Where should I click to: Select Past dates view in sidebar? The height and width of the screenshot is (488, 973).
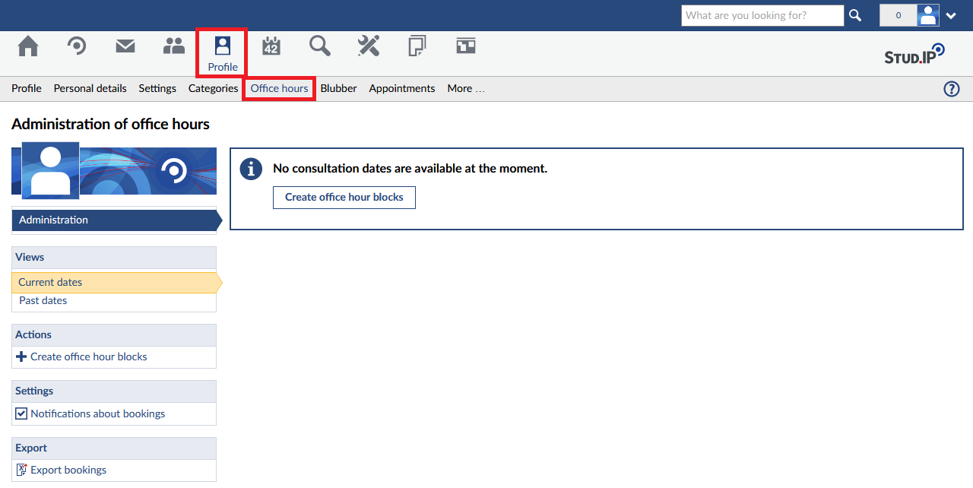(43, 301)
